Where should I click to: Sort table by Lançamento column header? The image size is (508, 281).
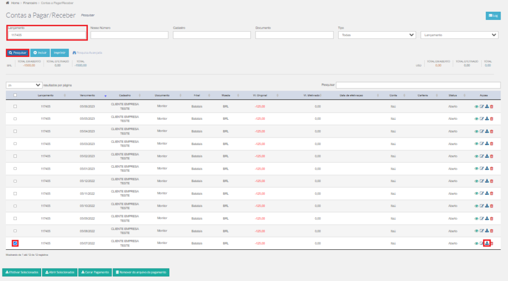(46, 95)
